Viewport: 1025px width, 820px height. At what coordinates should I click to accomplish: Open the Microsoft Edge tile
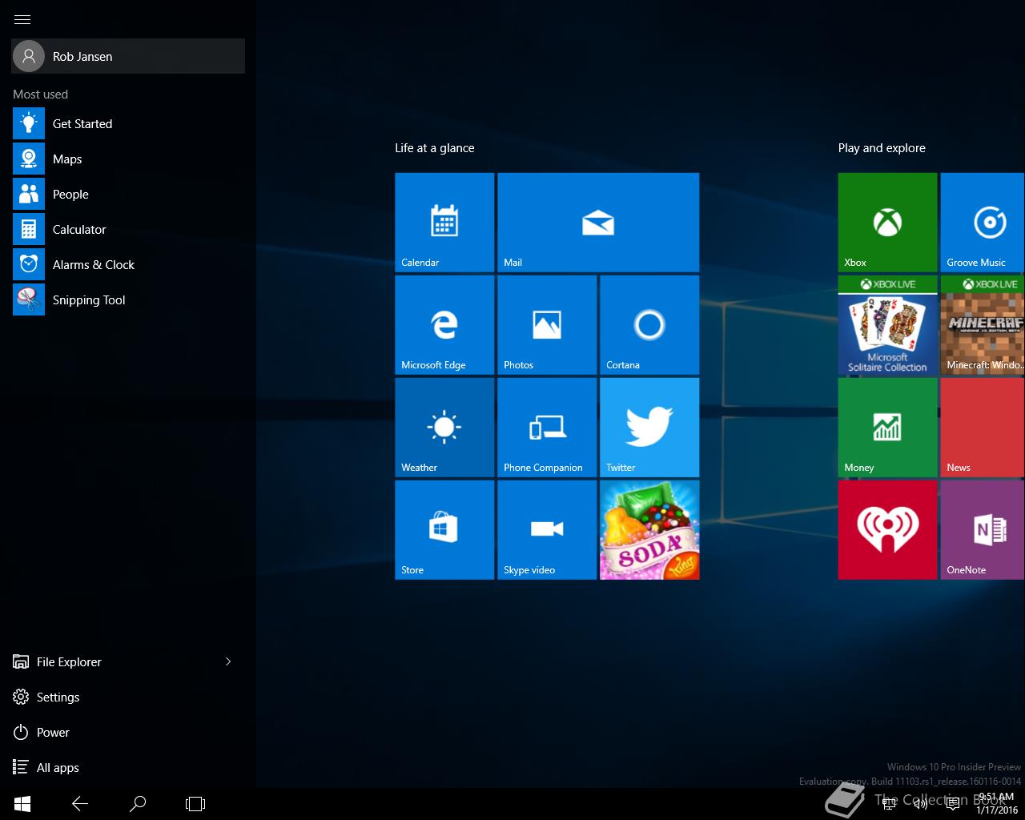444,324
